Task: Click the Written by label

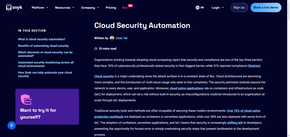Action: tap(101, 38)
